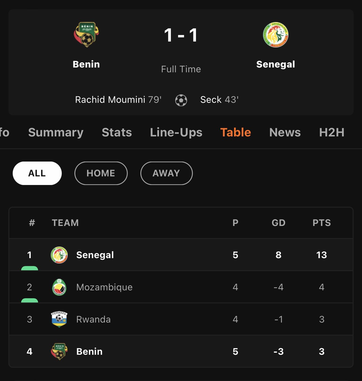Click the soccer ball goal icon
This screenshot has width=362, height=381.
click(x=181, y=100)
